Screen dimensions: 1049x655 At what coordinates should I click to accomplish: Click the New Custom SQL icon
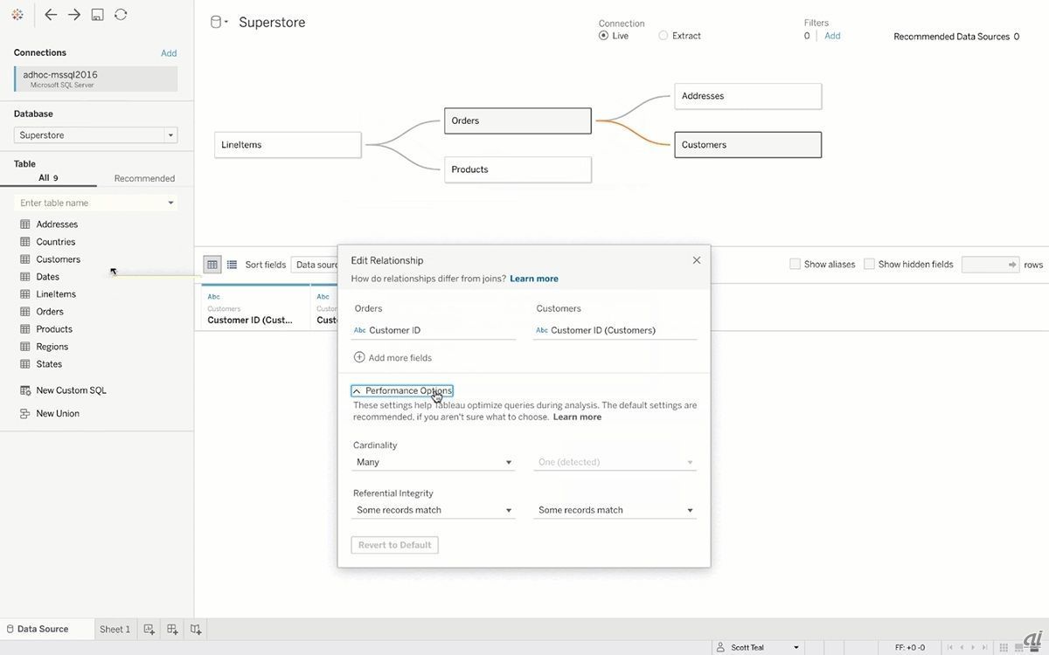[25, 390]
